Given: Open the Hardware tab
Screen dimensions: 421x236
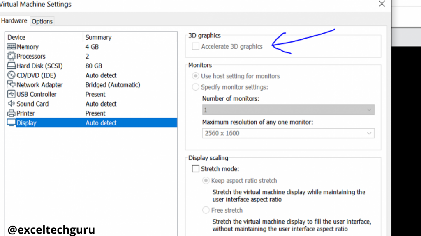Looking at the screenshot, I should coord(14,21).
